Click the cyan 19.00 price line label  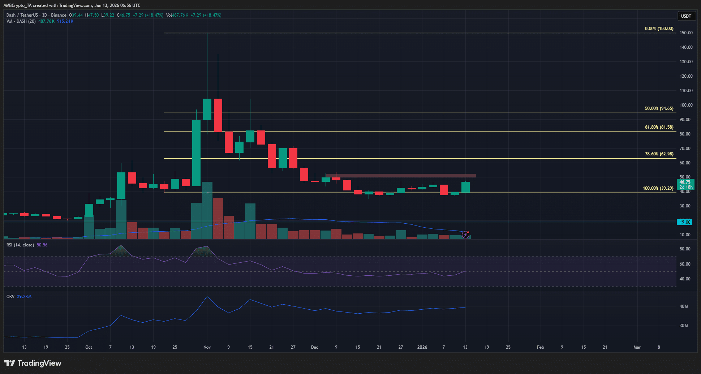684,222
